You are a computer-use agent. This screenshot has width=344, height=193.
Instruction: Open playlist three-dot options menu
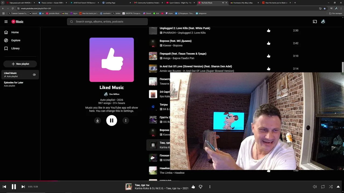point(126,121)
